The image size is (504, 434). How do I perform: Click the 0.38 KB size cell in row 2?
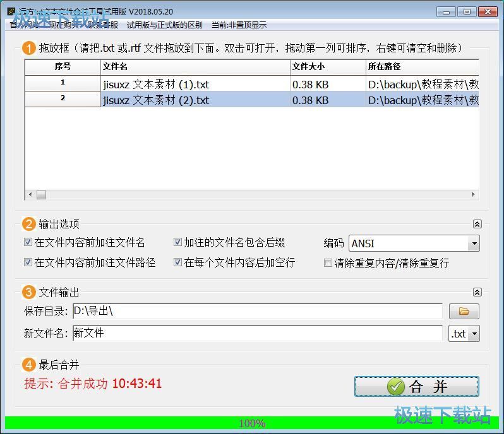click(328, 100)
